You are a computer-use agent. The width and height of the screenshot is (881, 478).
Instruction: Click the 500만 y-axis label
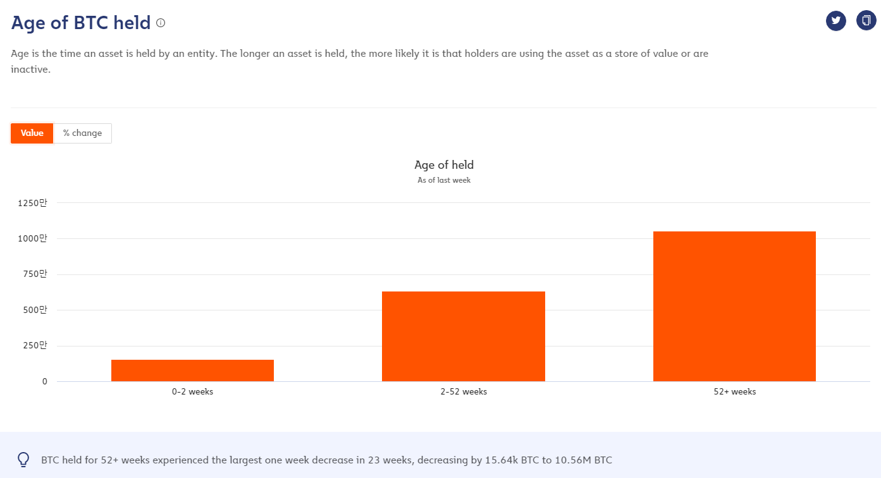[36, 310]
